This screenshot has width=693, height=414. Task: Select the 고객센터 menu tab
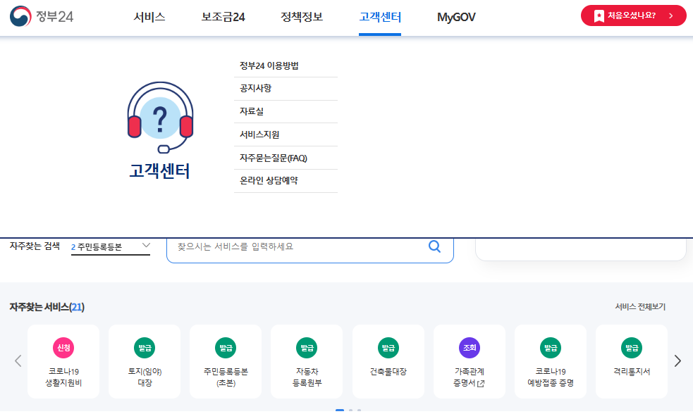tap(380, 17)
